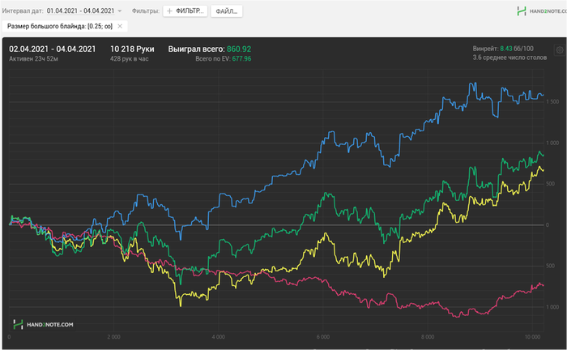The image size is (567, 350).
Task: Remove the big blind size filter chip
Action: pyautogui.click(x=120, y=27)
